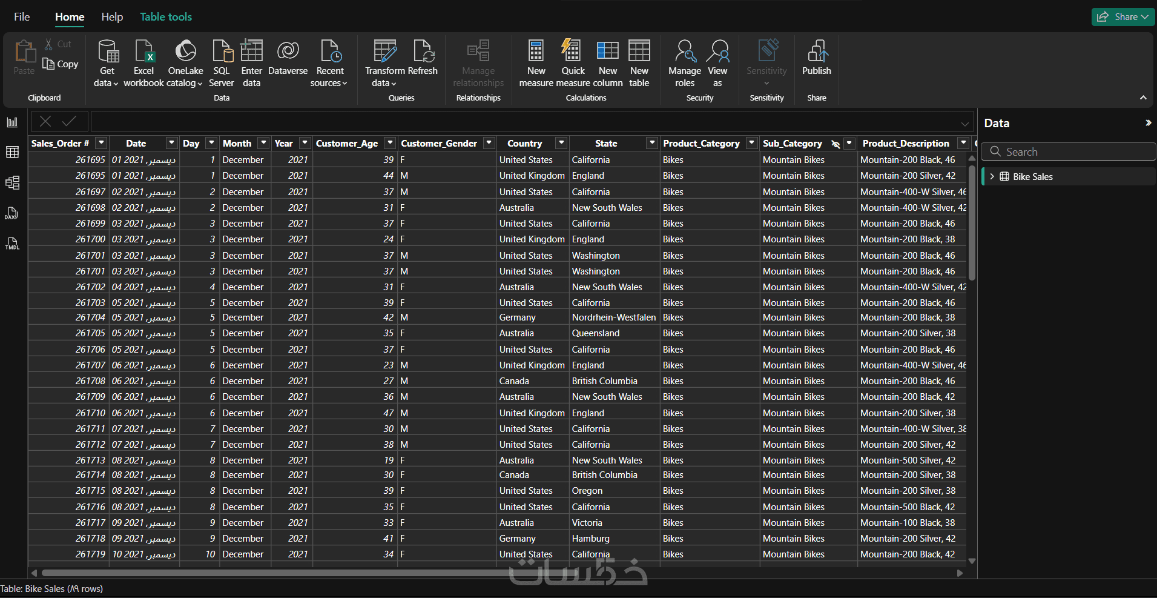Select the Home tab
Screen dimensions: 1157x598
click(x=70, y=17)
